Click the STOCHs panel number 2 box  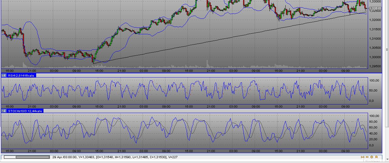[x=4, y=111]
